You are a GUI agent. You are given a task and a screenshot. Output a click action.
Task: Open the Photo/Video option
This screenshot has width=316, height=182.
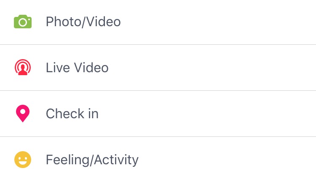click(83, 22)
